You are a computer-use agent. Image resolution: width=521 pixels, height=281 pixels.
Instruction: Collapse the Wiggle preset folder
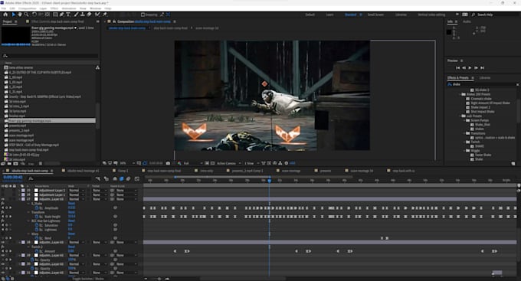click(465, 151)
